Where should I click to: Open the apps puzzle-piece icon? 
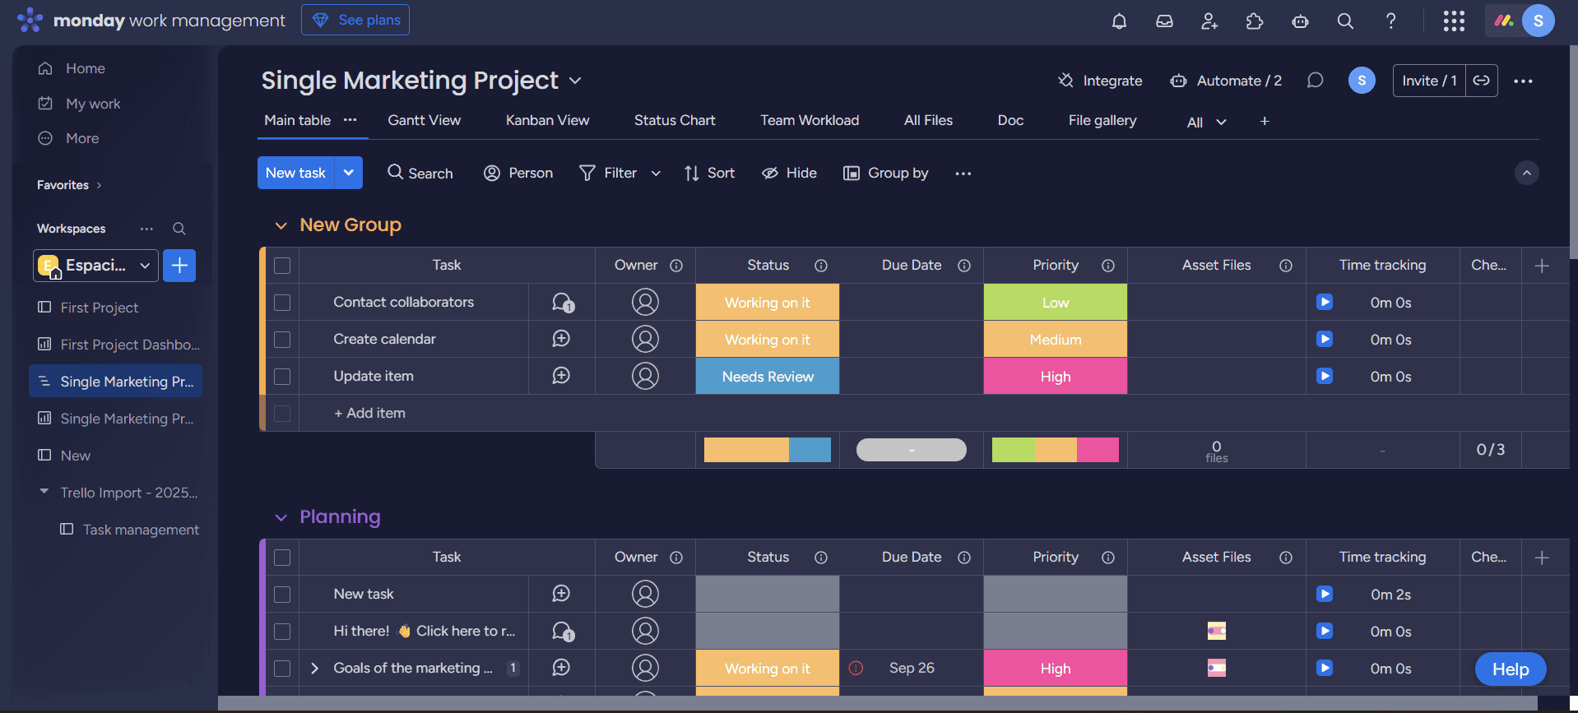[1254, 21]
